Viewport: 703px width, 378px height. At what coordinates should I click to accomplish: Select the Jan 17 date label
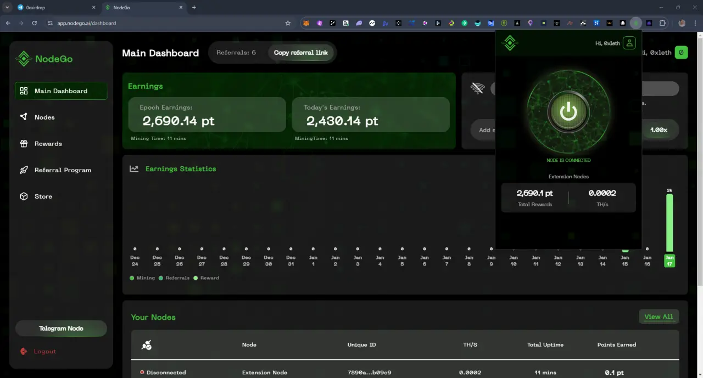pos(669,261)
